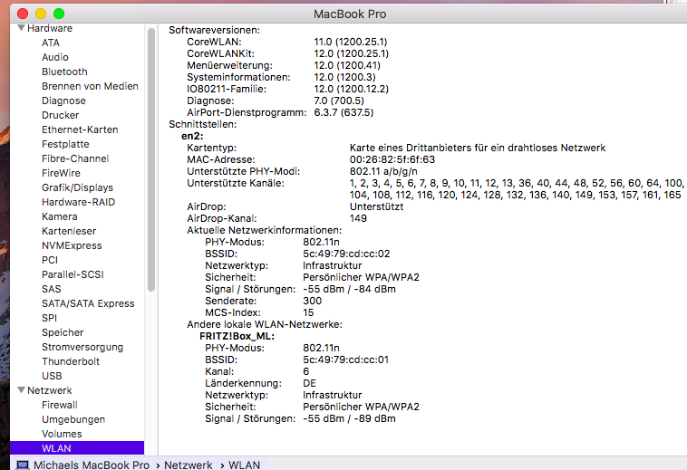Collapse the Netzwerk section triangle

tap(21, 390)
